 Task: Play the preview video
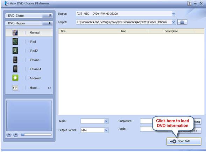pyautogui.click(x=9, y=135)
